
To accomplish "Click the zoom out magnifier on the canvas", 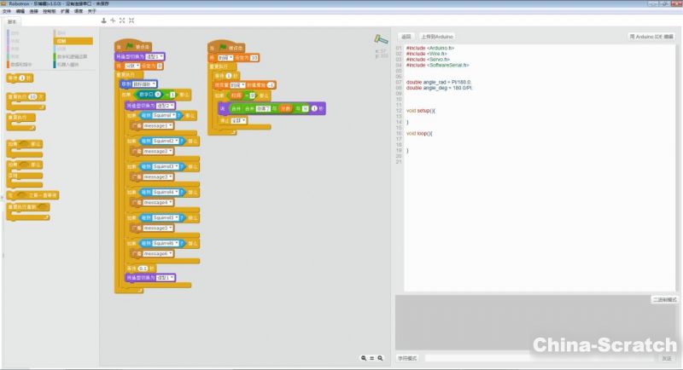I will [x=363, y=358].
